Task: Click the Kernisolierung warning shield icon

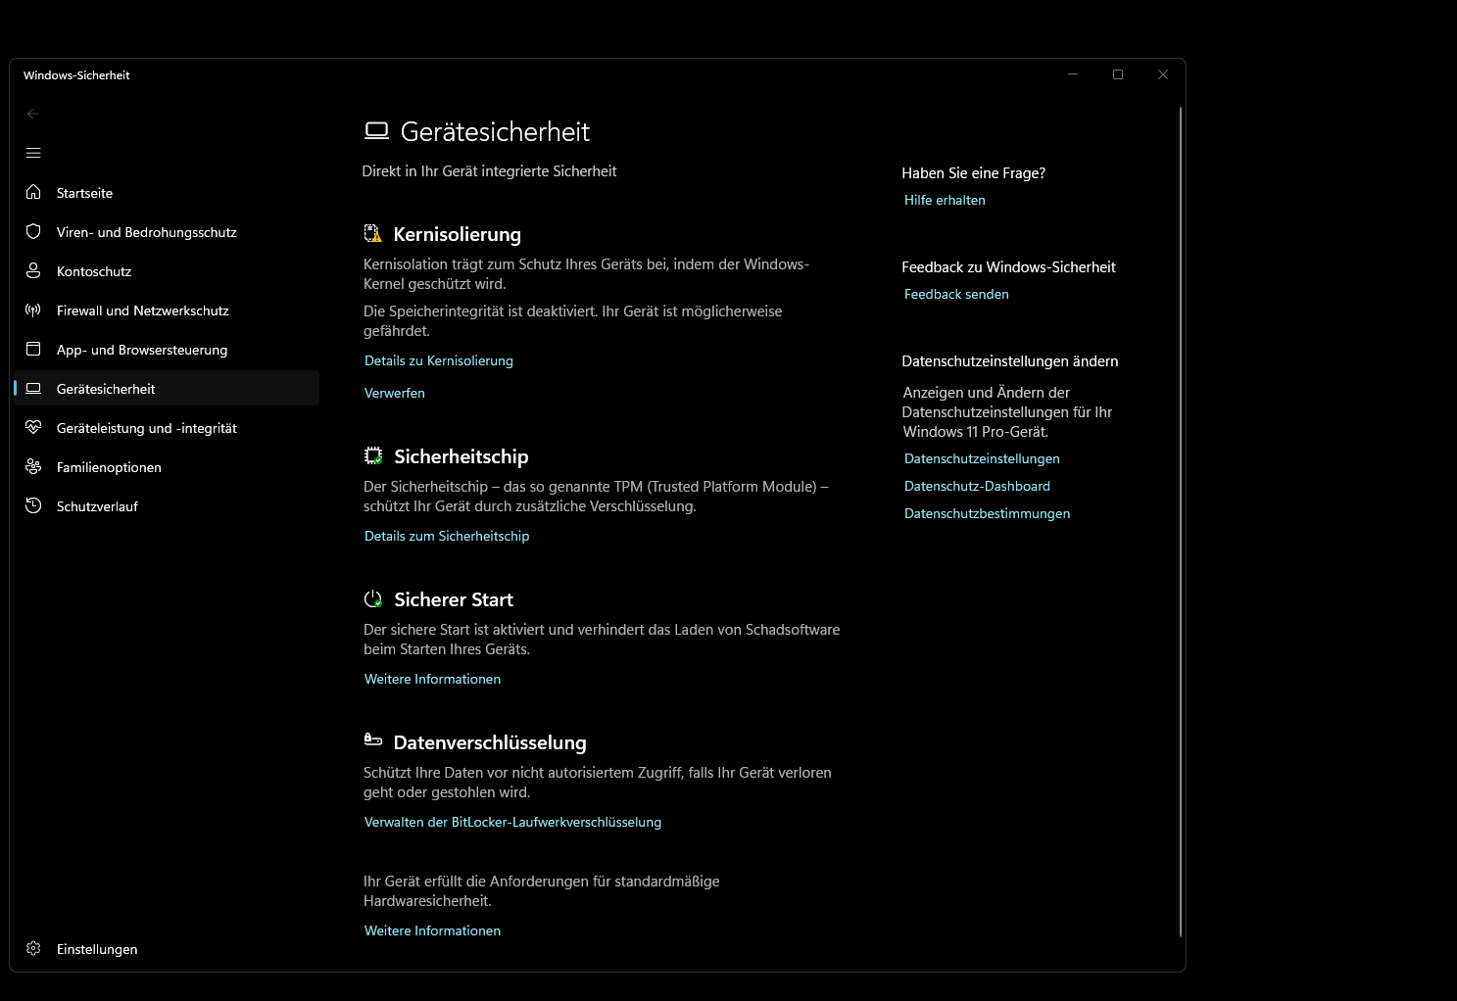Action: pos(373,233)
